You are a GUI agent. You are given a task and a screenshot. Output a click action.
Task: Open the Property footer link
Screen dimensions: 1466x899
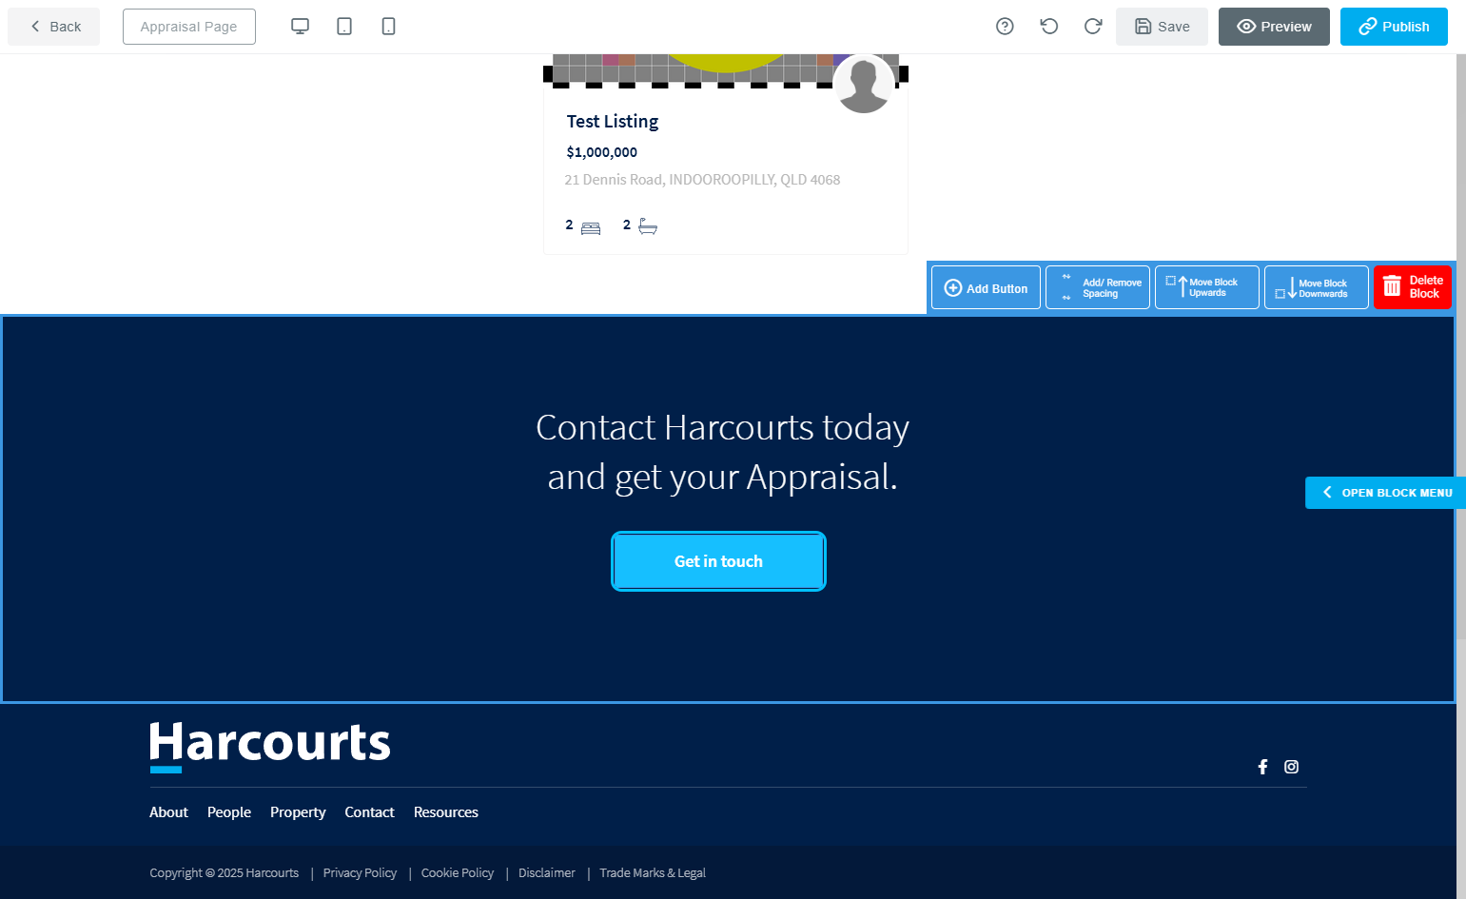298,812
